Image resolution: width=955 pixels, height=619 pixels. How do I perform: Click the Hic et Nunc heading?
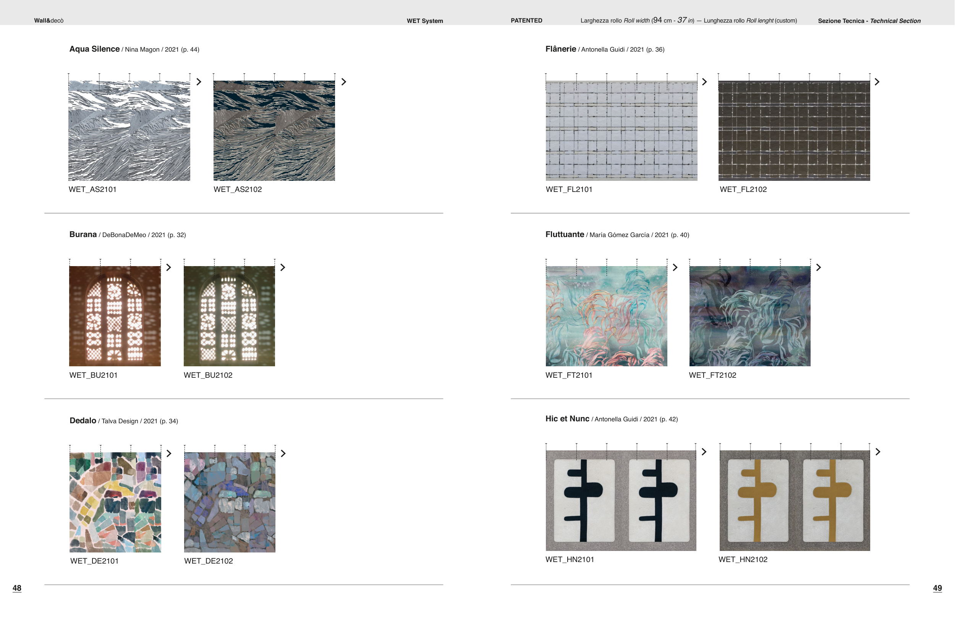[x=567, y=419]
